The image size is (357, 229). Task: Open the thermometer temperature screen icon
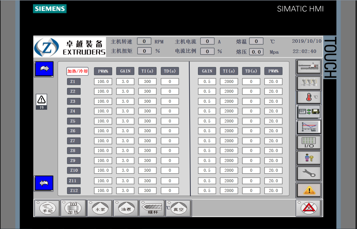coord(308,97)
